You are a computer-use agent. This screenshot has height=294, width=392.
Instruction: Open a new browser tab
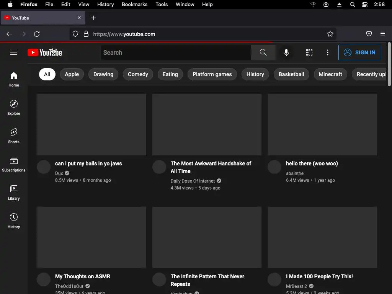[93, 18]
